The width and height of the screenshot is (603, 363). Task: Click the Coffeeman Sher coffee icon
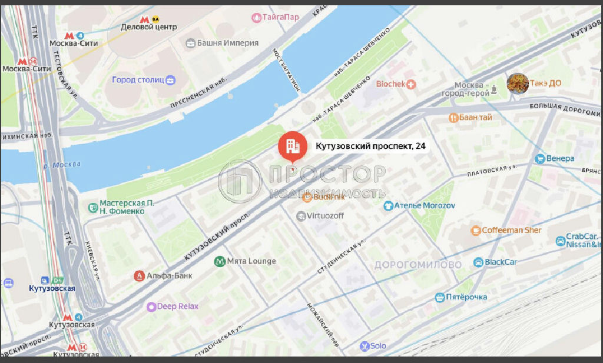pyautogui.click(x=475, y=231)
